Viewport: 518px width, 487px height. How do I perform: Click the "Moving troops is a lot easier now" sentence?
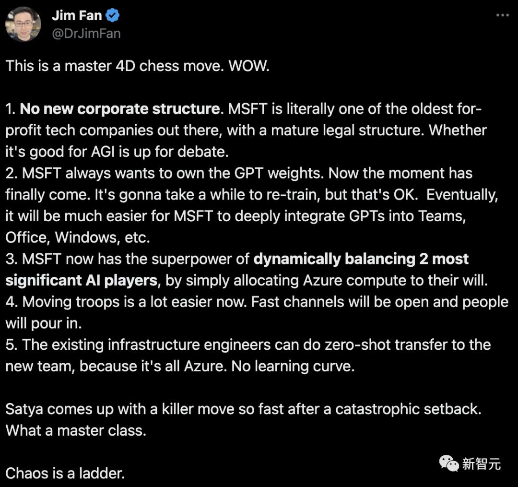click(134, 302)
